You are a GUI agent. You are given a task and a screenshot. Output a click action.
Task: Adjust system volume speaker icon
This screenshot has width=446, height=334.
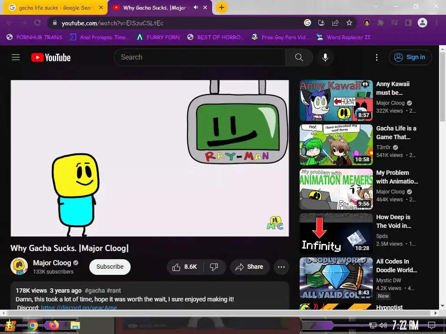(x=383, y=325)
